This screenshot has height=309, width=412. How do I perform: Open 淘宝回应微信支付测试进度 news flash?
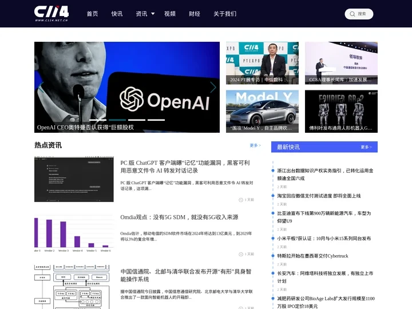pos(319,196)
